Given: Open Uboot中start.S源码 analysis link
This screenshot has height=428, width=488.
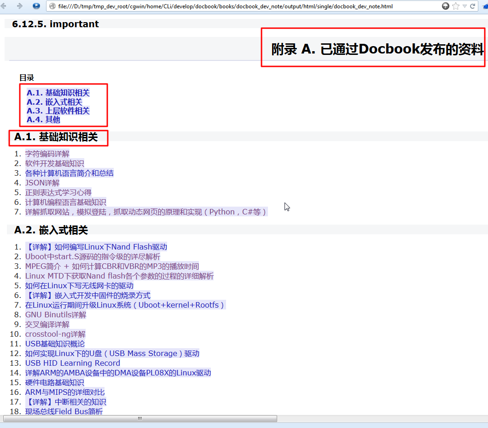Looking at the screenshot, I should click(x=93, y=256).
